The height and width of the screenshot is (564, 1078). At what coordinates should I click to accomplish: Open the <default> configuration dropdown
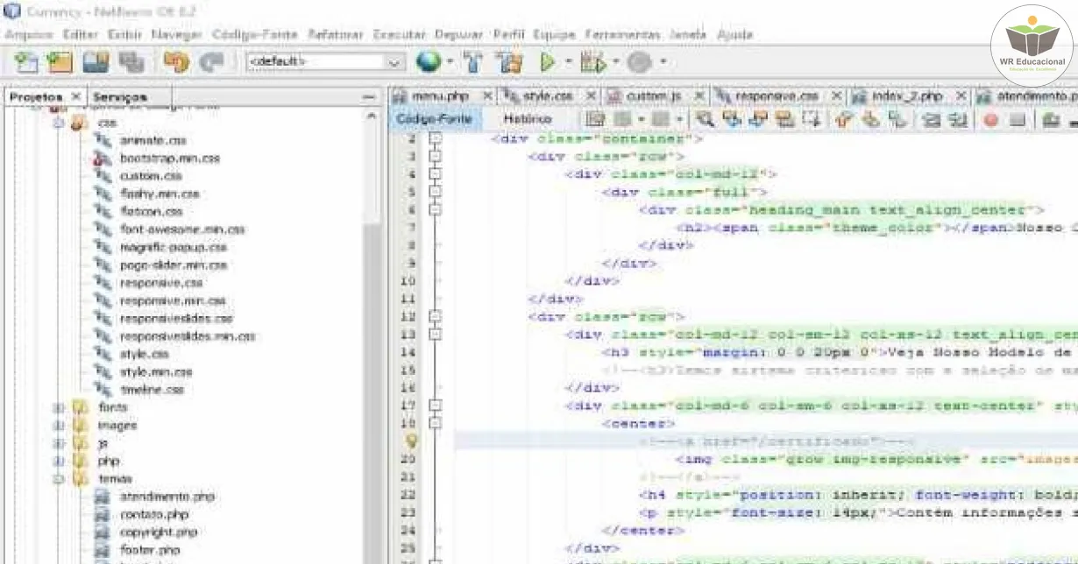pos(325,62)
